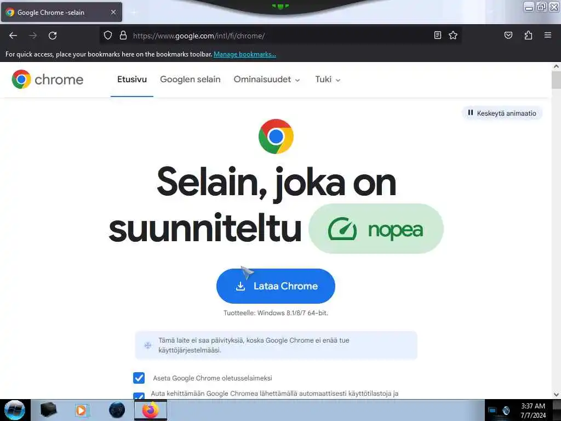Image resolution: width=561 pixels, height=421 pixels.
Task: Click the Chrome logo in the site header
Action: [47, 79]
